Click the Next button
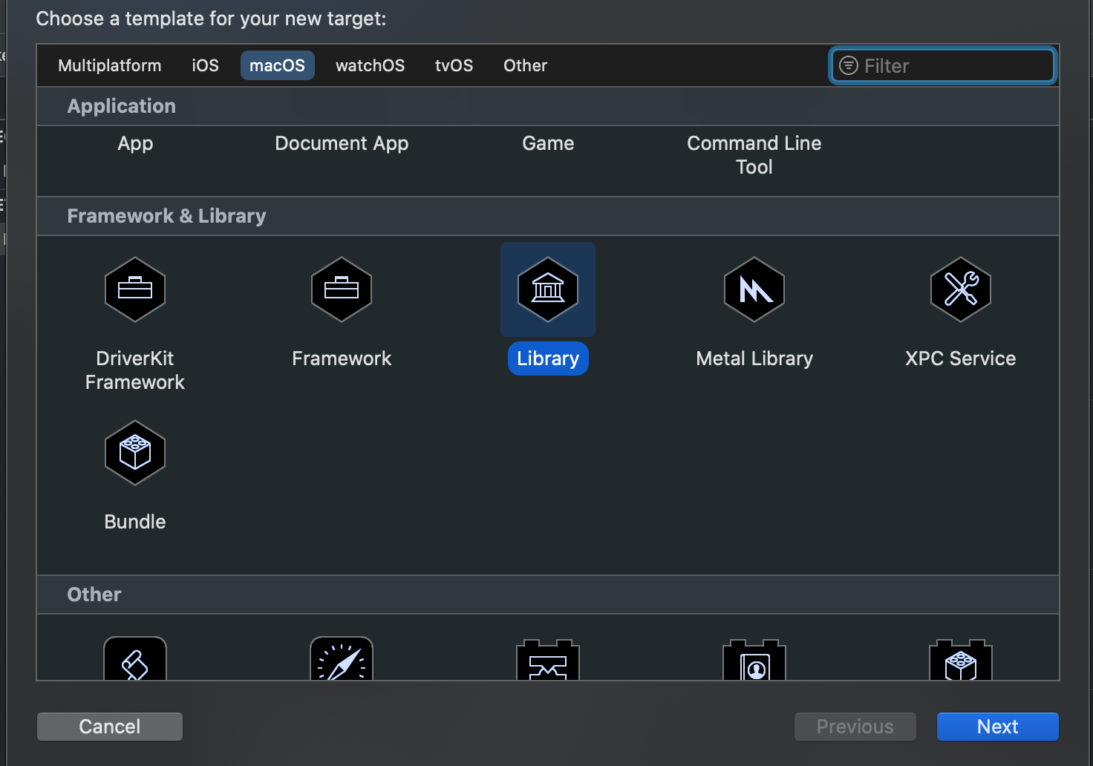The image size is (1093, 766). pos(997,727)
